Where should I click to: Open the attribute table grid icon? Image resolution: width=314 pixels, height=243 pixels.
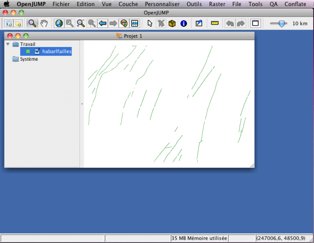tap(135, 23)
